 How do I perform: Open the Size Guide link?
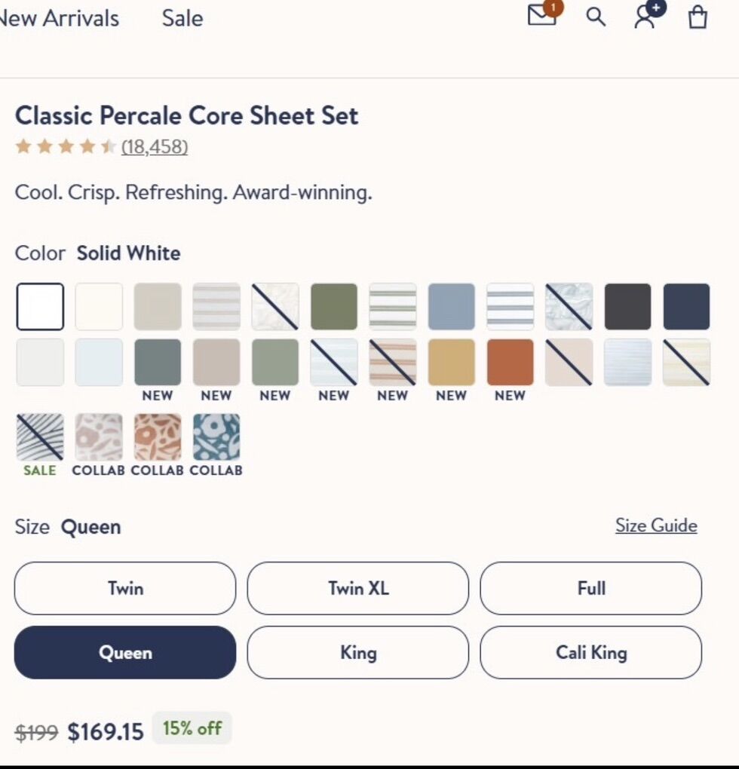(656, 525)
